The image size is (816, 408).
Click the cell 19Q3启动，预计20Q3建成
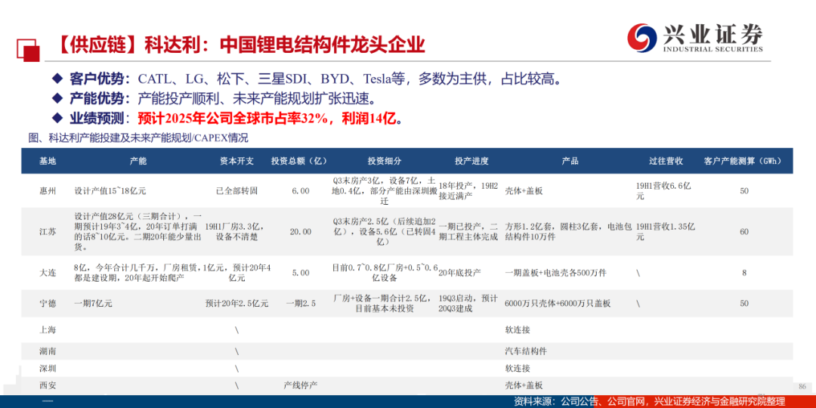pyautogui.click(x=468, y=304)
